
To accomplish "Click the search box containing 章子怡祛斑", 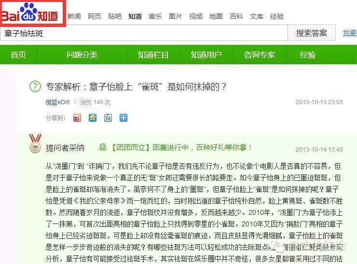I will [x=144, y=33].
